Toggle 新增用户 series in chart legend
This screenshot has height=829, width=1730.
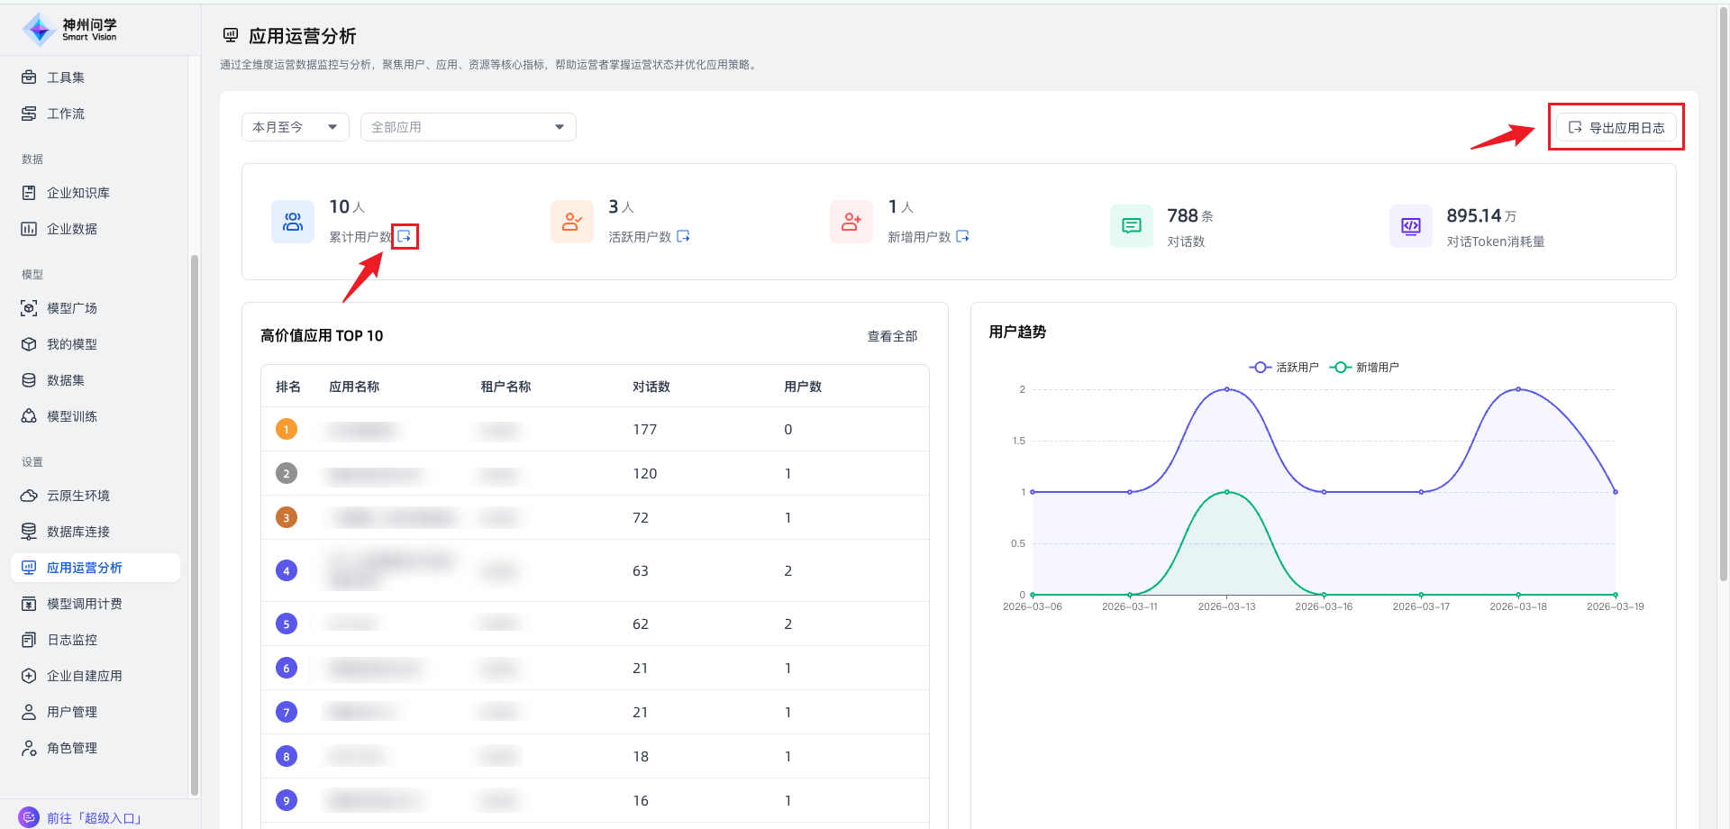(1365, 368)
